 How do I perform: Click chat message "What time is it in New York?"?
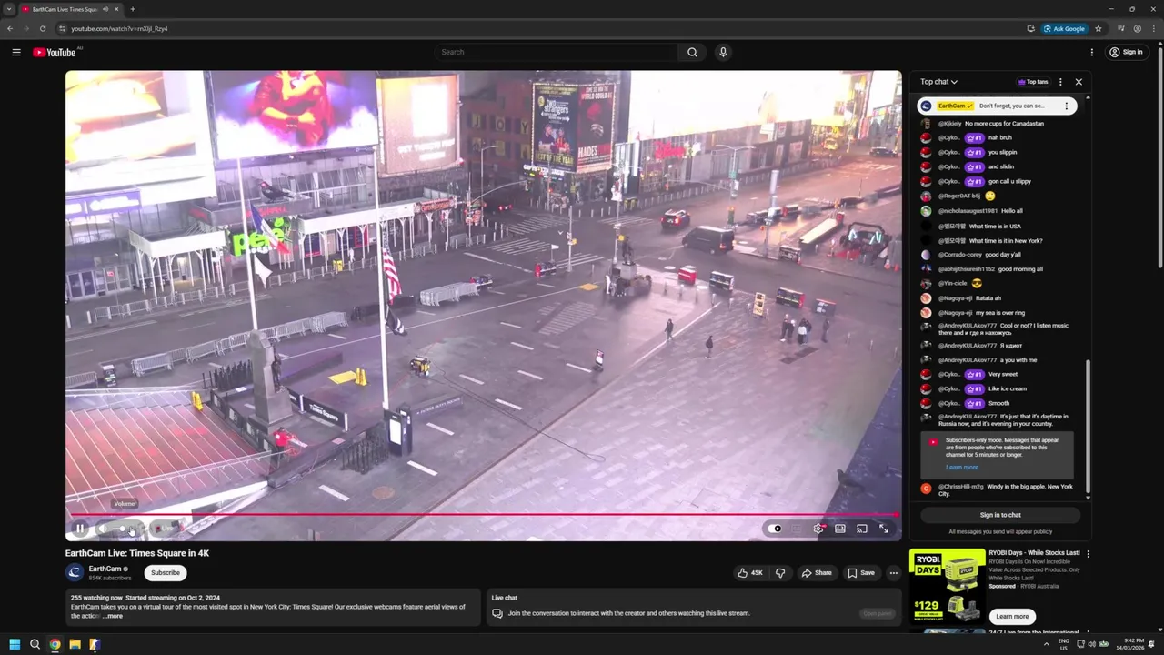[1006, 241]
